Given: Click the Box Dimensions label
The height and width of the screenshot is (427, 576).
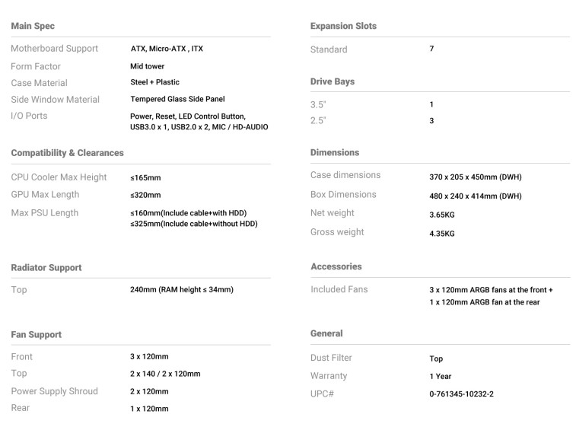Looking at the screenshot, I should [x=343, y=194].
